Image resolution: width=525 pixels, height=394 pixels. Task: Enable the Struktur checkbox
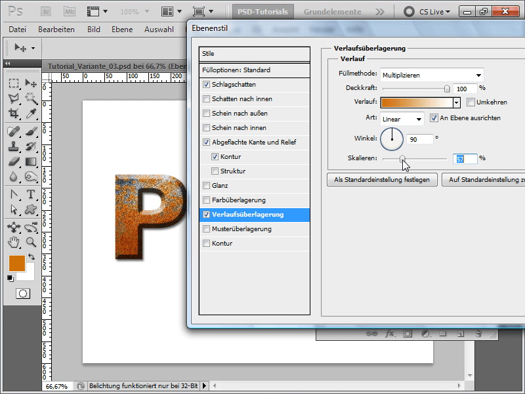[x=215, y=171]
